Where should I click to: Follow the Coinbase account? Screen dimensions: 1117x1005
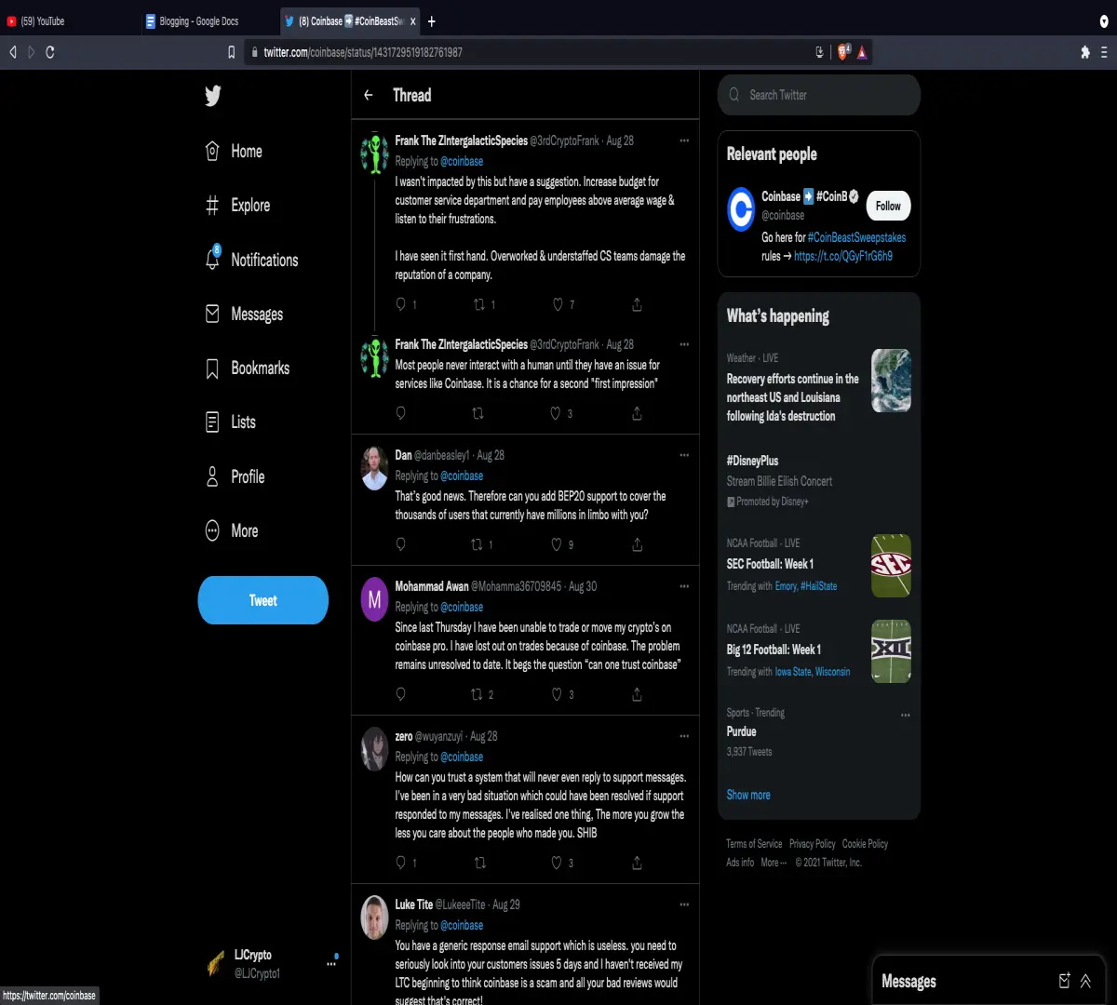[x=888, y=206]
